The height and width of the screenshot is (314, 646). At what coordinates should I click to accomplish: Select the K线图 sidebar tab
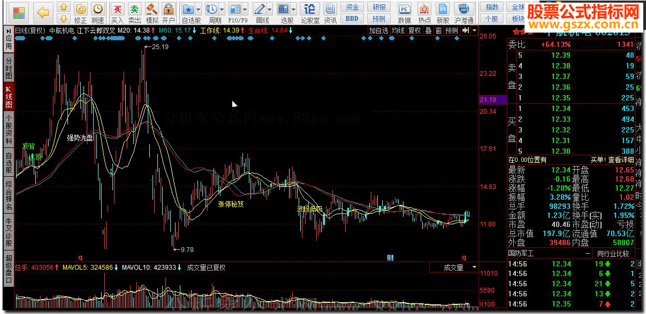8,97
